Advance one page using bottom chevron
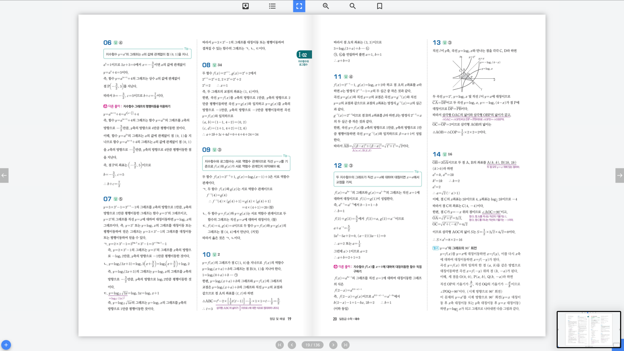Screen dimensions: 624x351 point(333,345)
